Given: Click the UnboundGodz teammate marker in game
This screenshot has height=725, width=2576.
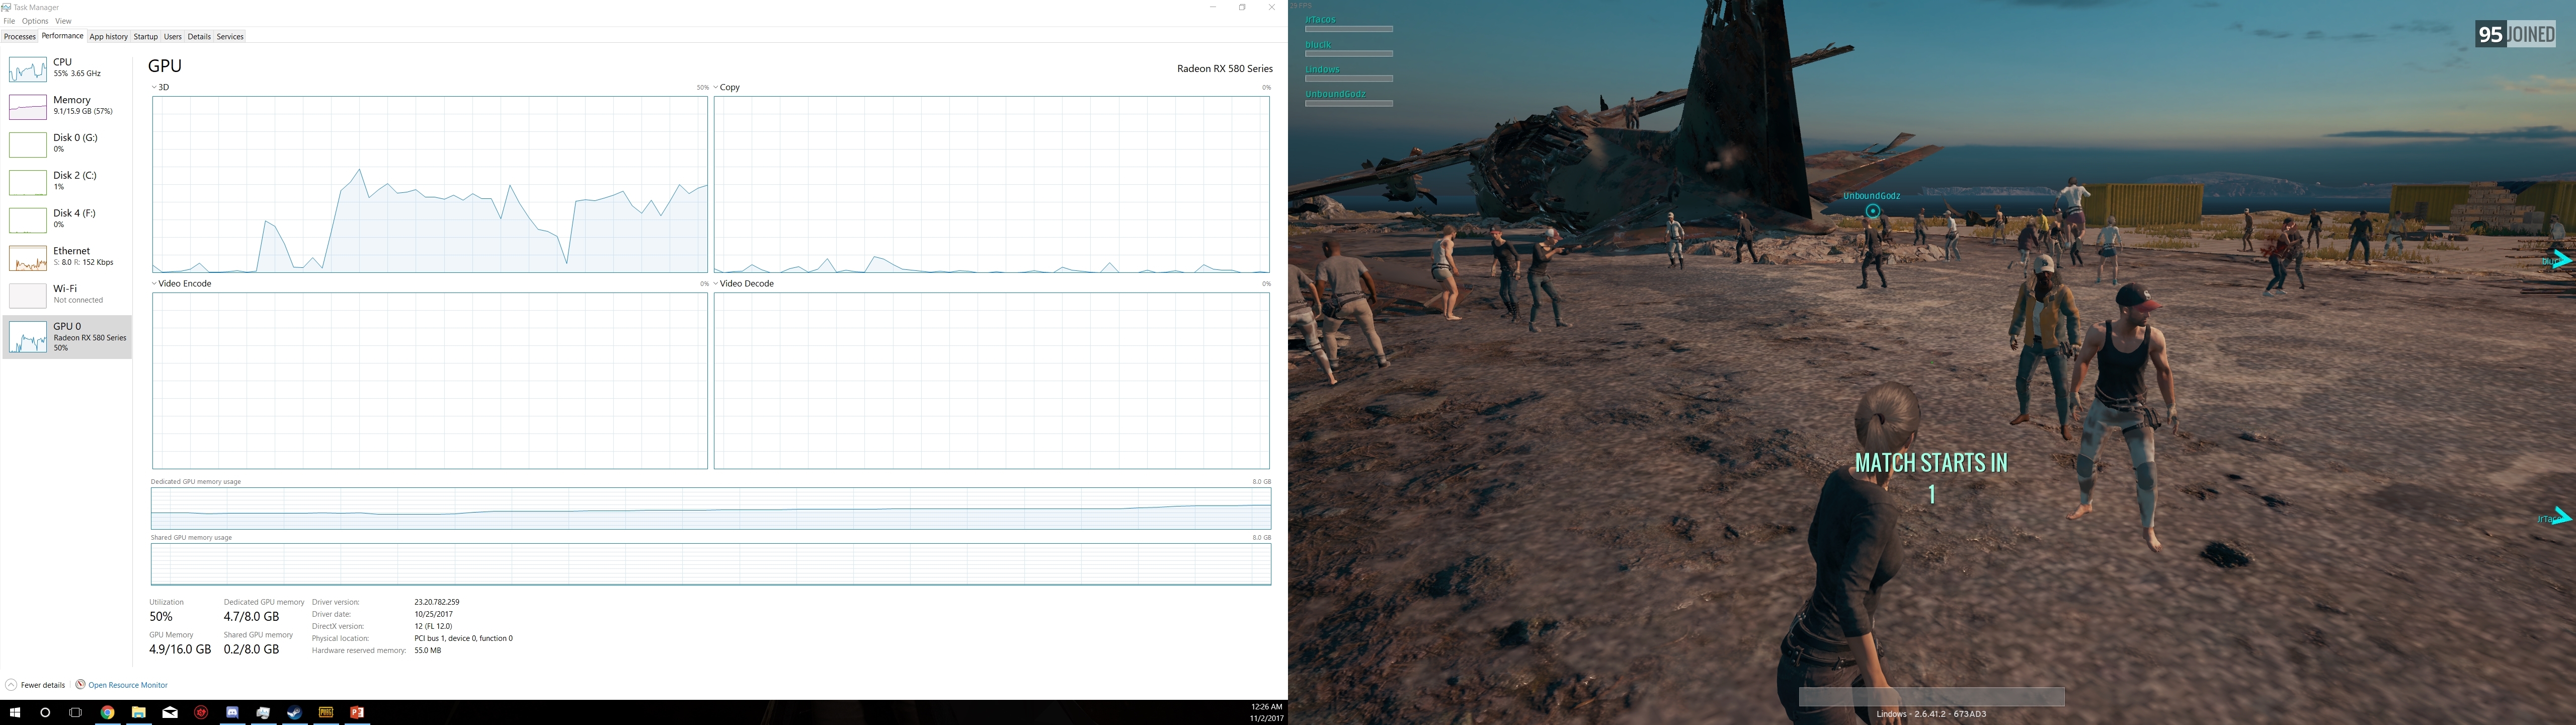Looking at the screenshot, I should (x=1872, y=211).
